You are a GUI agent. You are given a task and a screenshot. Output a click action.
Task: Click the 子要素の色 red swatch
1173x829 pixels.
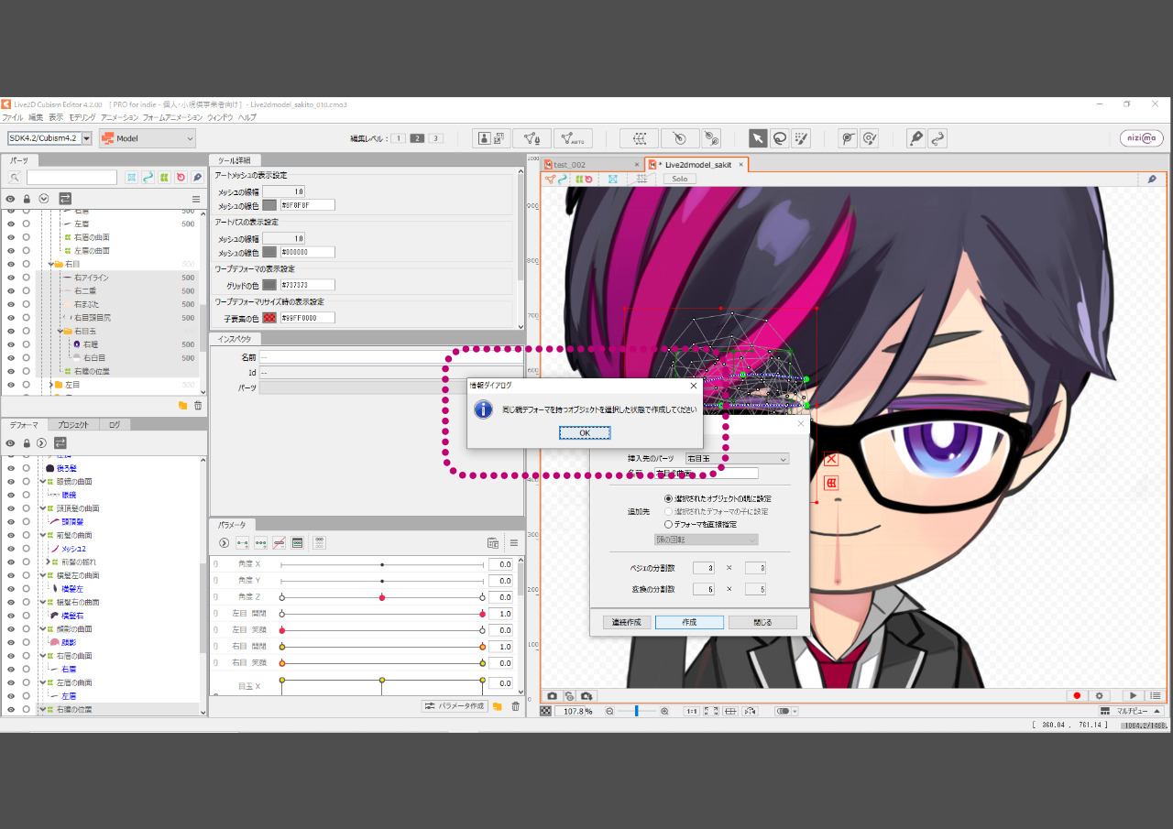click(269, 318)
